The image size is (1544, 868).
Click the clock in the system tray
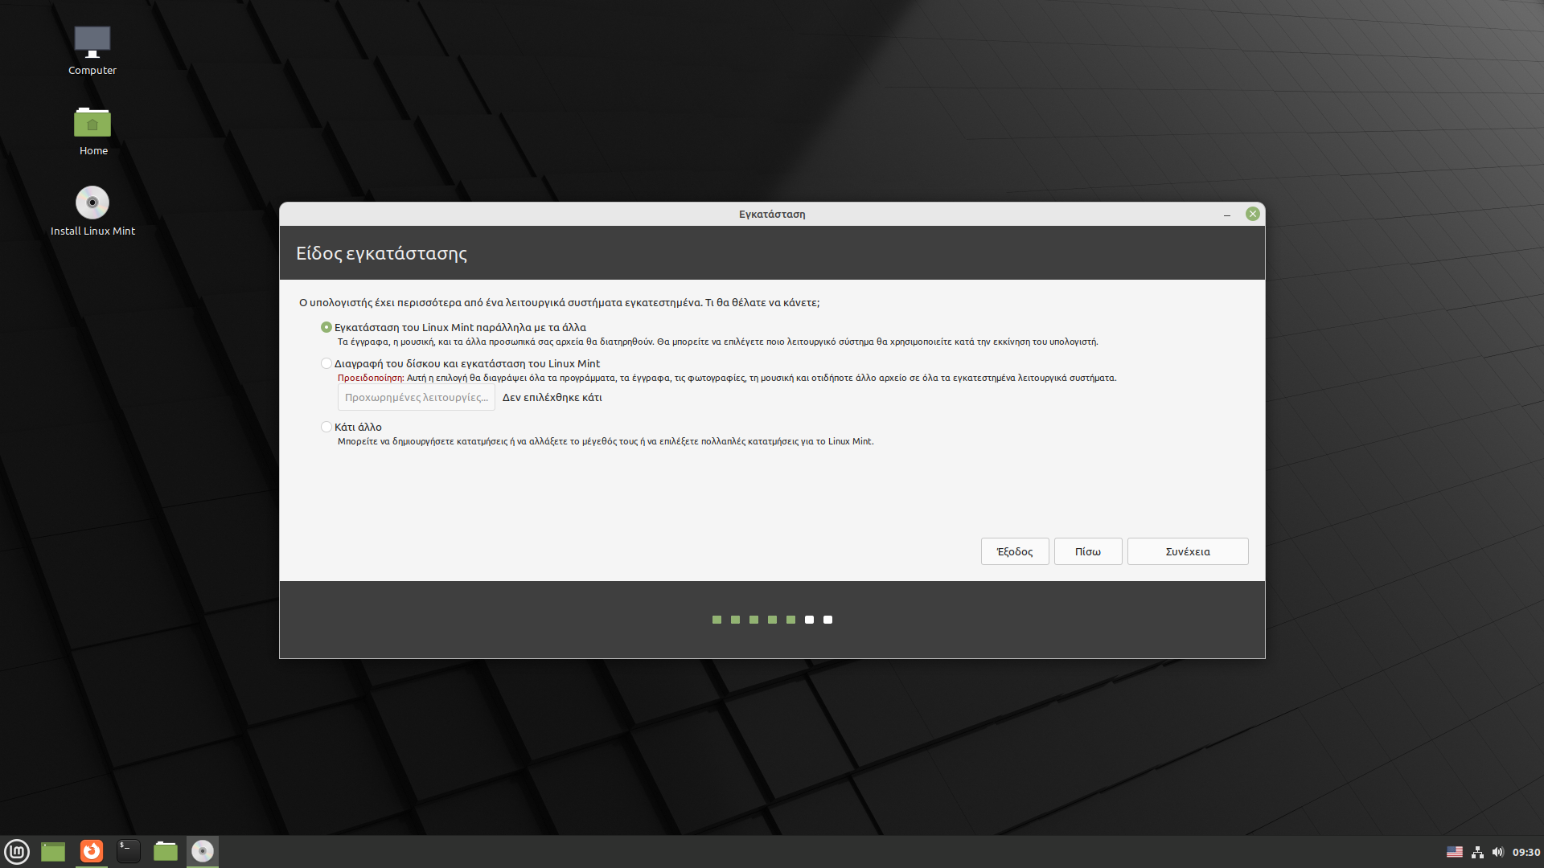(1526, 852)
